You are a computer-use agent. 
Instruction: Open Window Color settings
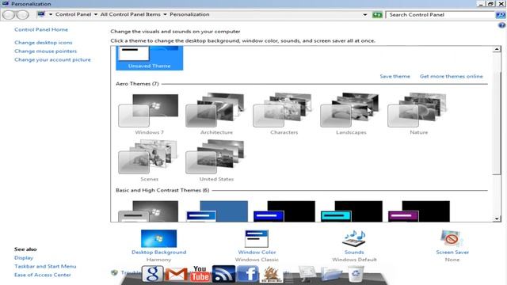pyautogui.click(x=257, y=242)
